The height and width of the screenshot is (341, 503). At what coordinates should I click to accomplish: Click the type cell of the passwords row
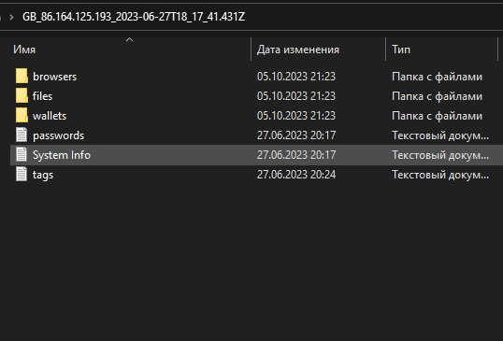coord(440,135)
